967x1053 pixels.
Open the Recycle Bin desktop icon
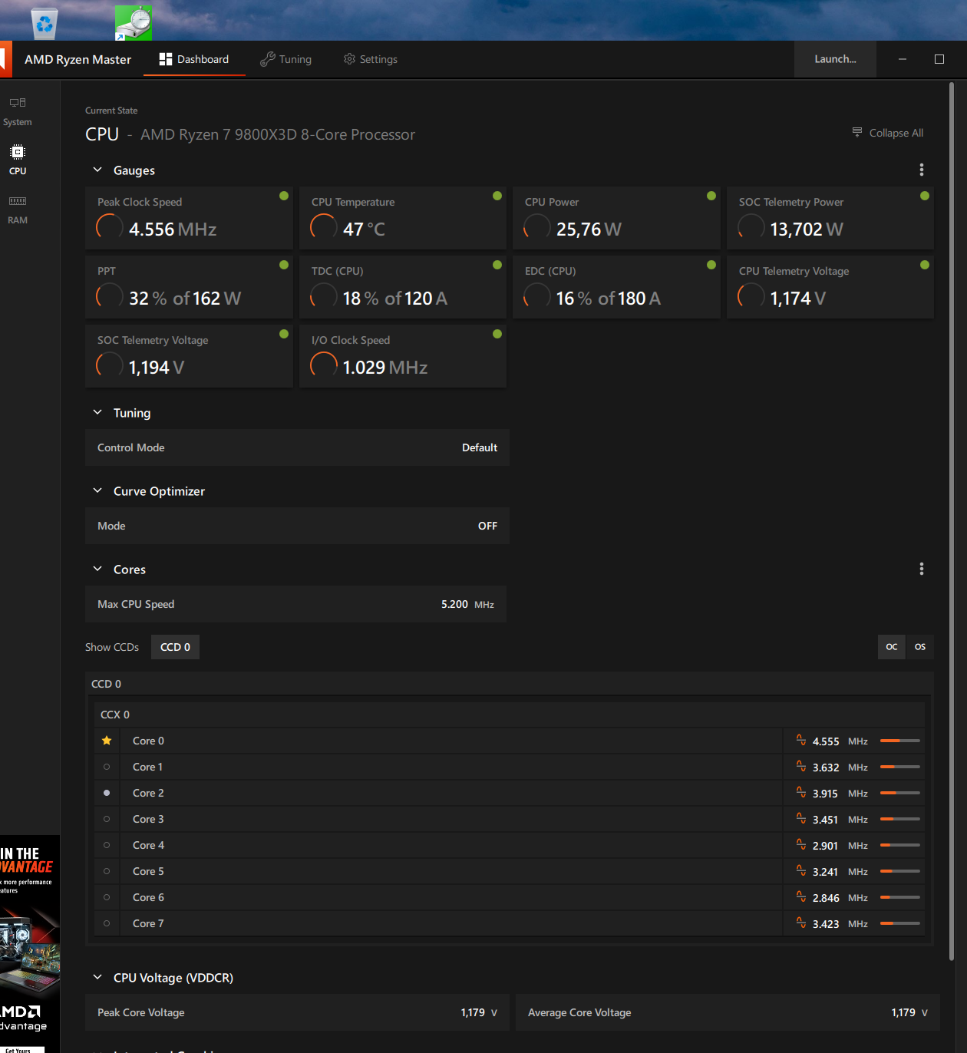click(x=45, y=23)
